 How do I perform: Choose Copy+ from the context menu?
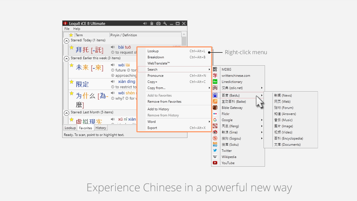(174, 82)
